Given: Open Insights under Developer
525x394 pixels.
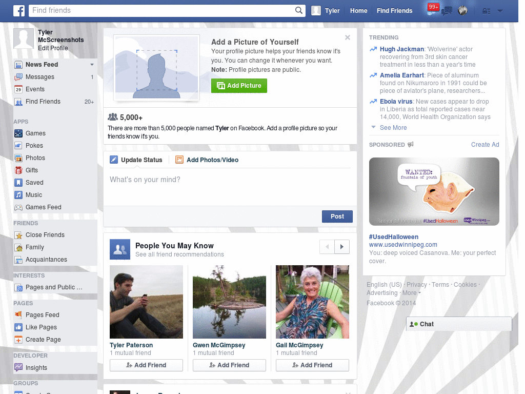Looking at the screenshot, I should pos(55,367).
